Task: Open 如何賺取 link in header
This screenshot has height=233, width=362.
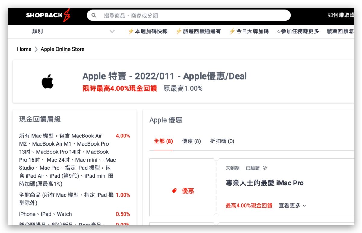Action: (341, 15)
